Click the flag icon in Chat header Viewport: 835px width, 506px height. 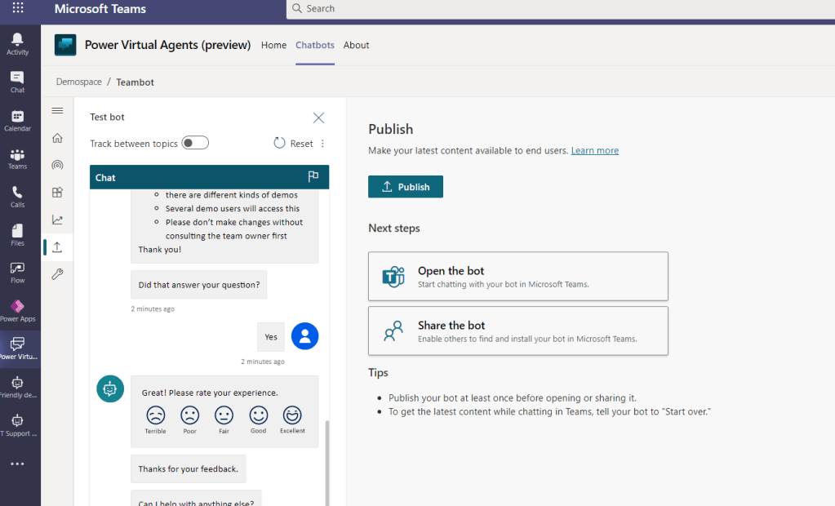(x=313, y=177)
